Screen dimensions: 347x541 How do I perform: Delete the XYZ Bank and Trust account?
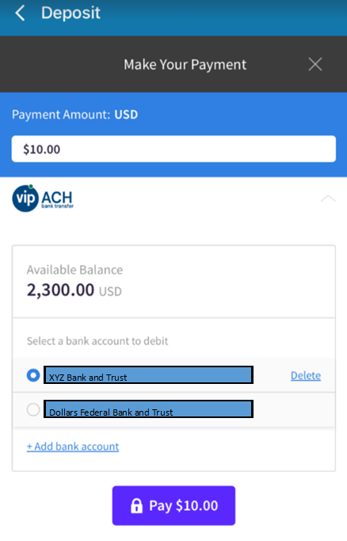coord(306,375)
